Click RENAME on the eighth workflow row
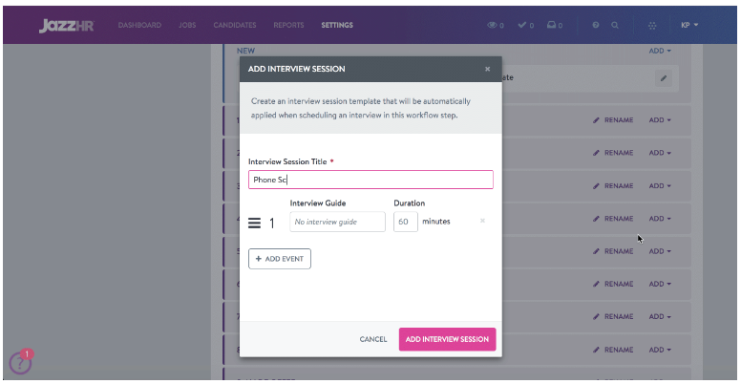The image size is (741, 384). point(613,350)
